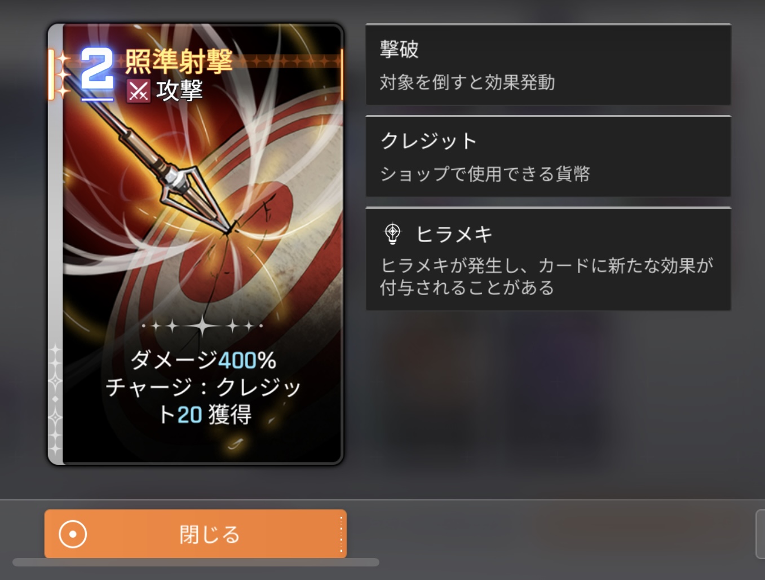
Task: Click the sparkle star divider on card
Action: tap(202, 326)
